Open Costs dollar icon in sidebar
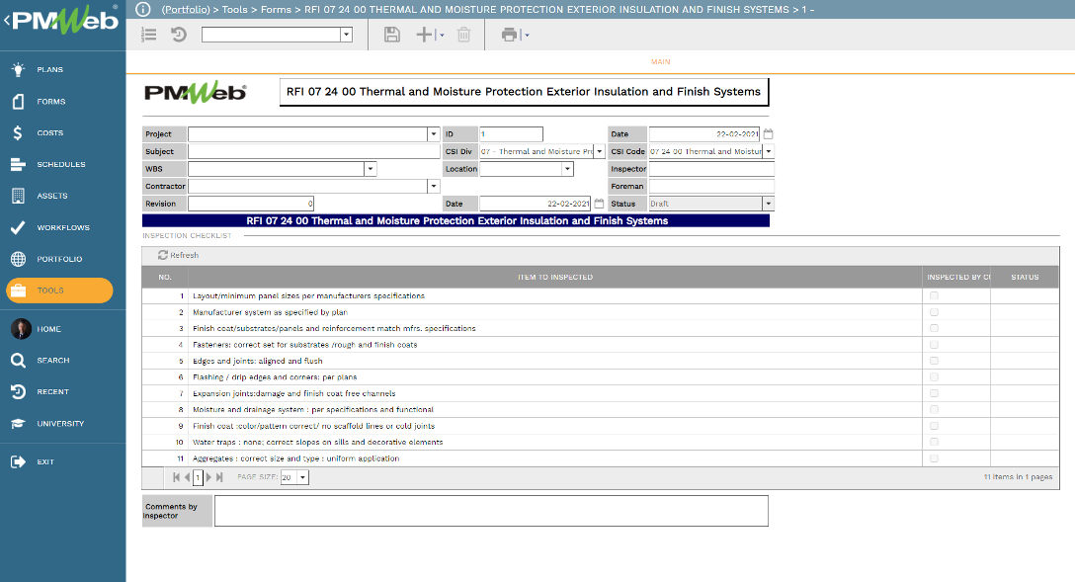Viewport: 1076px width, 582px height. [19, 132]
